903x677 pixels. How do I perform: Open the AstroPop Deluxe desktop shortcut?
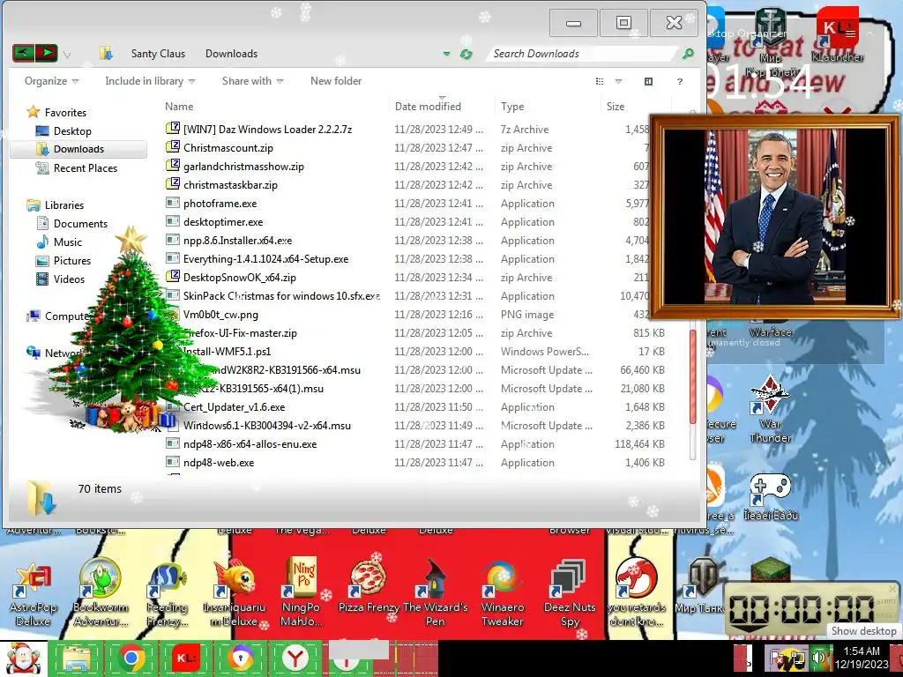34,593
